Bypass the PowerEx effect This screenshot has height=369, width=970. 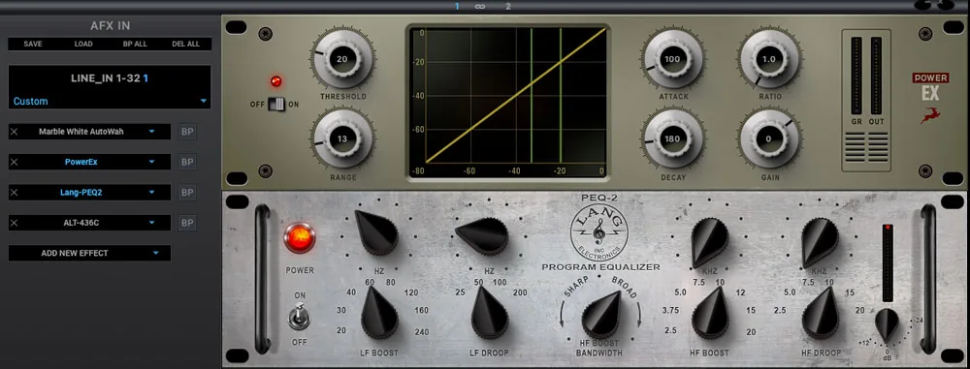[x=187, y=162]
